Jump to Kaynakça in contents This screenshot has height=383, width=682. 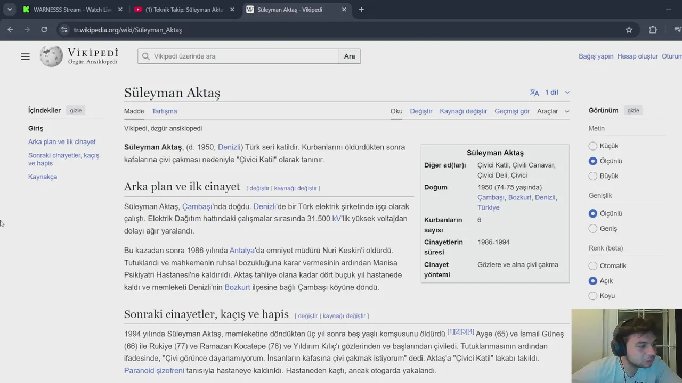coord(43,177)
